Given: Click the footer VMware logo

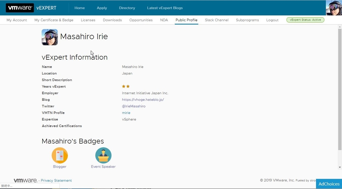Looking at the screenshot, I should [x=25, y=180].
